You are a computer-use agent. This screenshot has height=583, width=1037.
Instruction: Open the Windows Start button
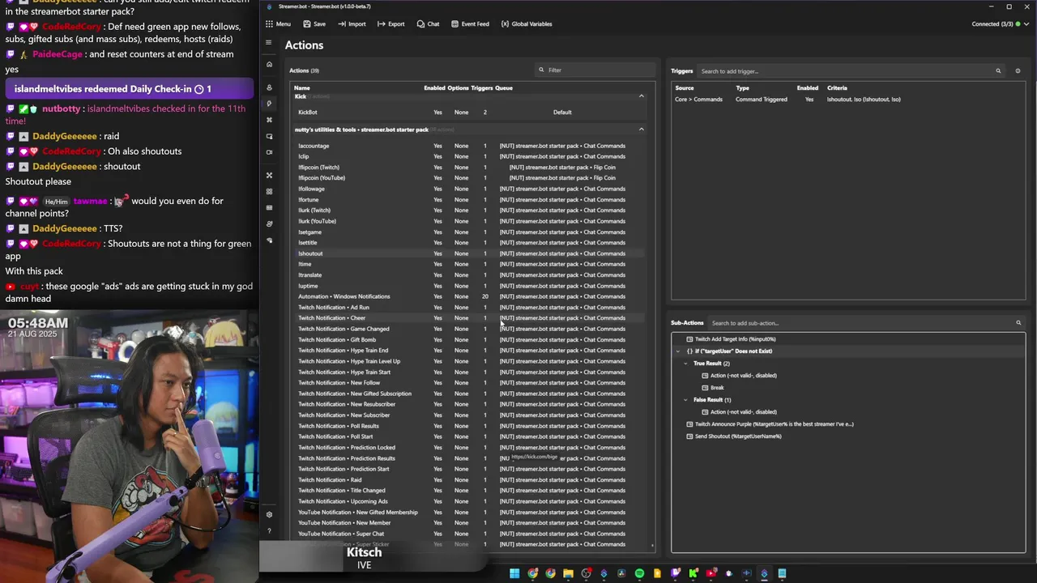[514, 573]
